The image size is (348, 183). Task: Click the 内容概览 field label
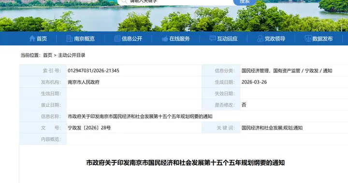click(51, 139)
